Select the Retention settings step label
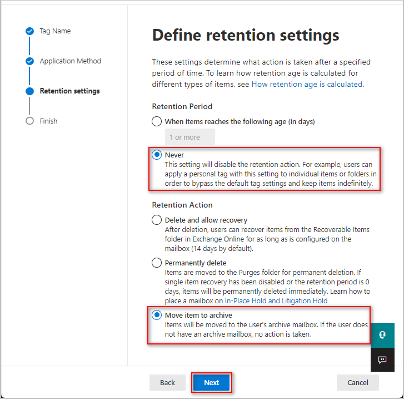This screenshot has width=404, height=399. [70, 91]
